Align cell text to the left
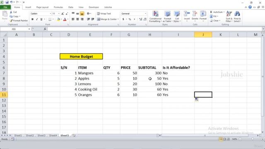Viewport: 265px width, 149px height. [73, 19]
